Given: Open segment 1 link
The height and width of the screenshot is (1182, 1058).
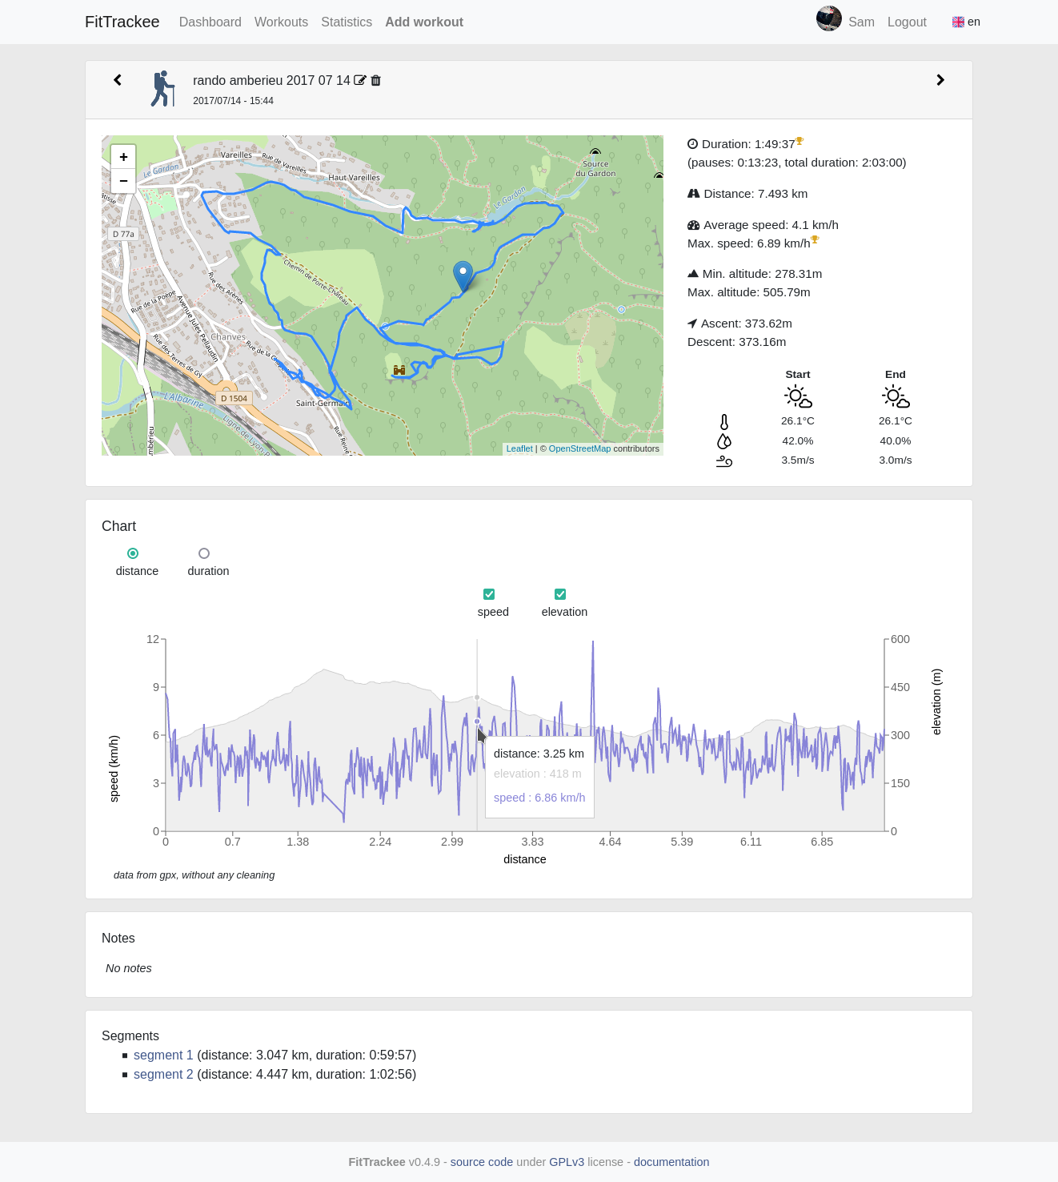Looking at the screenshot, I should tap(163, 1055).
